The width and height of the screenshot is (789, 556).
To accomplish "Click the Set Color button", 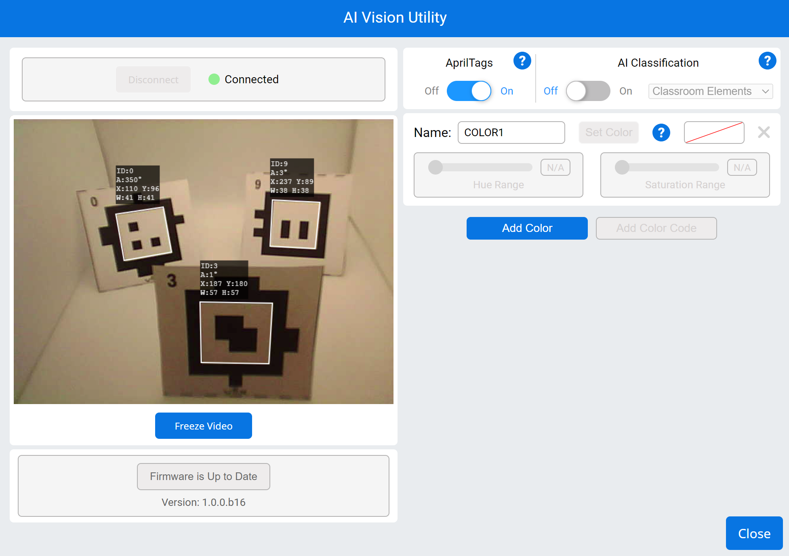I will click(608, 132).
